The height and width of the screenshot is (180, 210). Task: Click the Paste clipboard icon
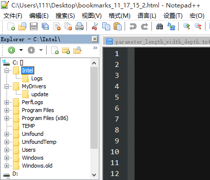click(x=118, y=26)
